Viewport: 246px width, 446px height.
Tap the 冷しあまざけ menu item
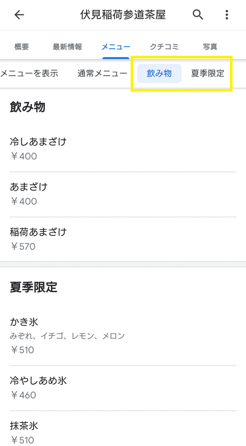(123, 149)
